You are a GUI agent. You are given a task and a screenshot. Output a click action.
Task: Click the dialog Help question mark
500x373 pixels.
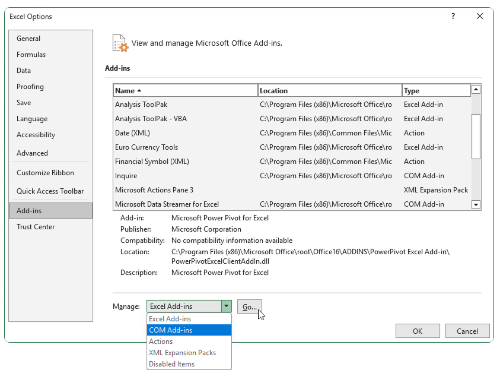tap(453, 17)
